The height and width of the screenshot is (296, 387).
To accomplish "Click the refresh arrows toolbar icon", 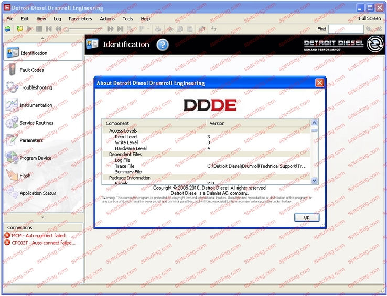I will pos(214,29).
